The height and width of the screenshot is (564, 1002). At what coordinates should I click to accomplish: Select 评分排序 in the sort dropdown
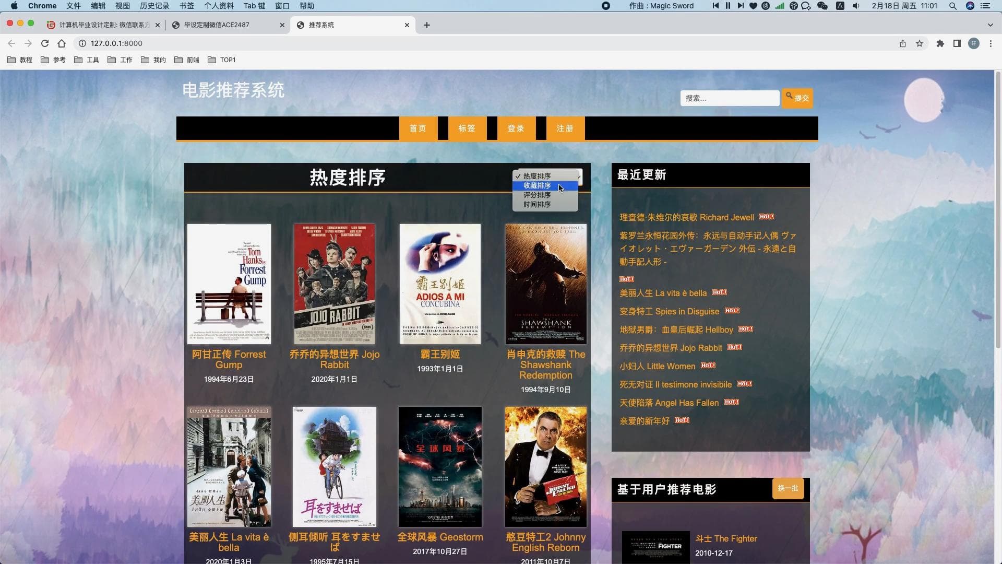point(545,195)
